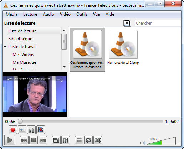184x149 pixels.
Task: Click the red Record button
Action: pyautogui.click(x=13, y=130)
